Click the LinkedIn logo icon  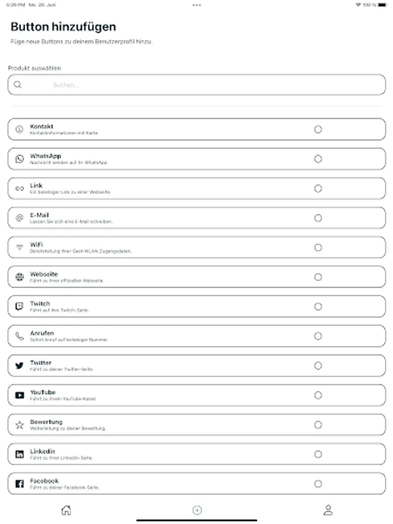(x=19, y=454)
